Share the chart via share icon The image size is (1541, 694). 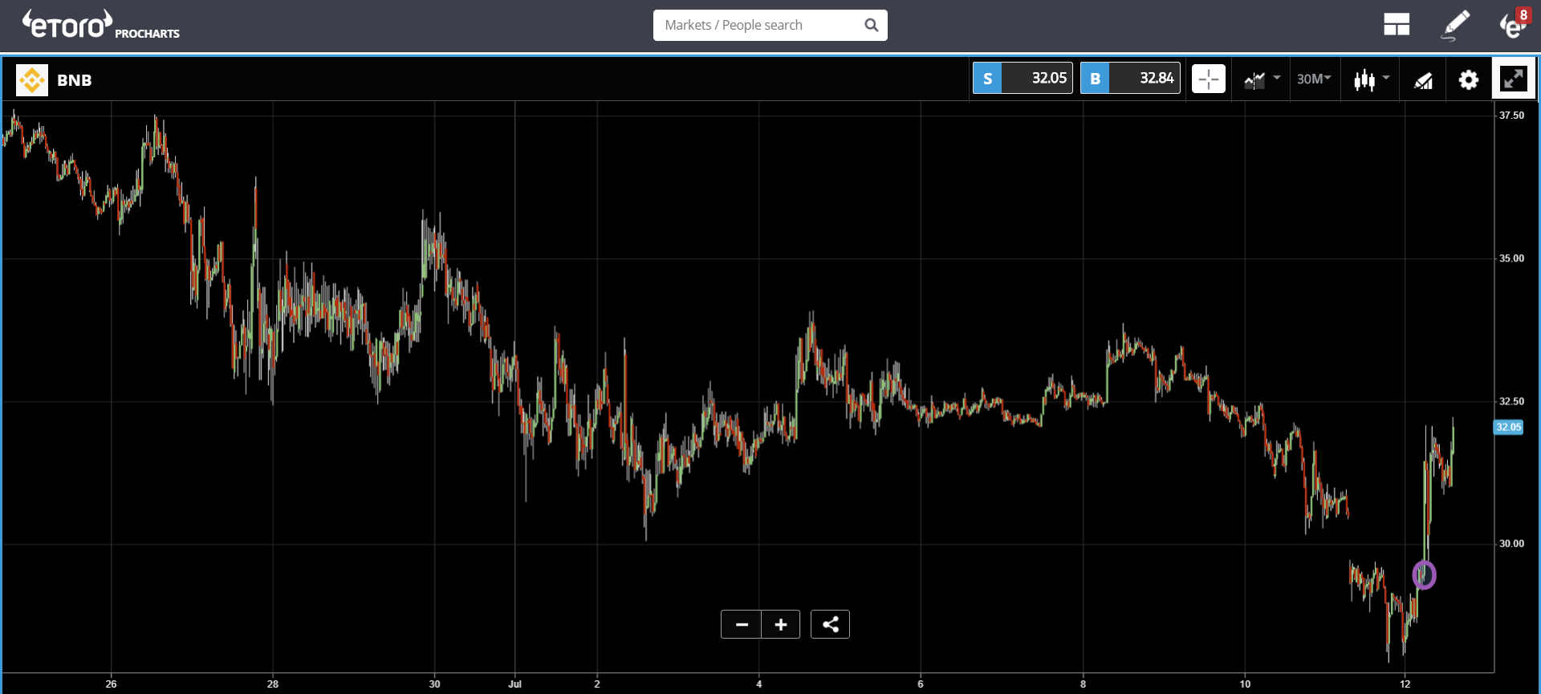[x=830, y=624]
